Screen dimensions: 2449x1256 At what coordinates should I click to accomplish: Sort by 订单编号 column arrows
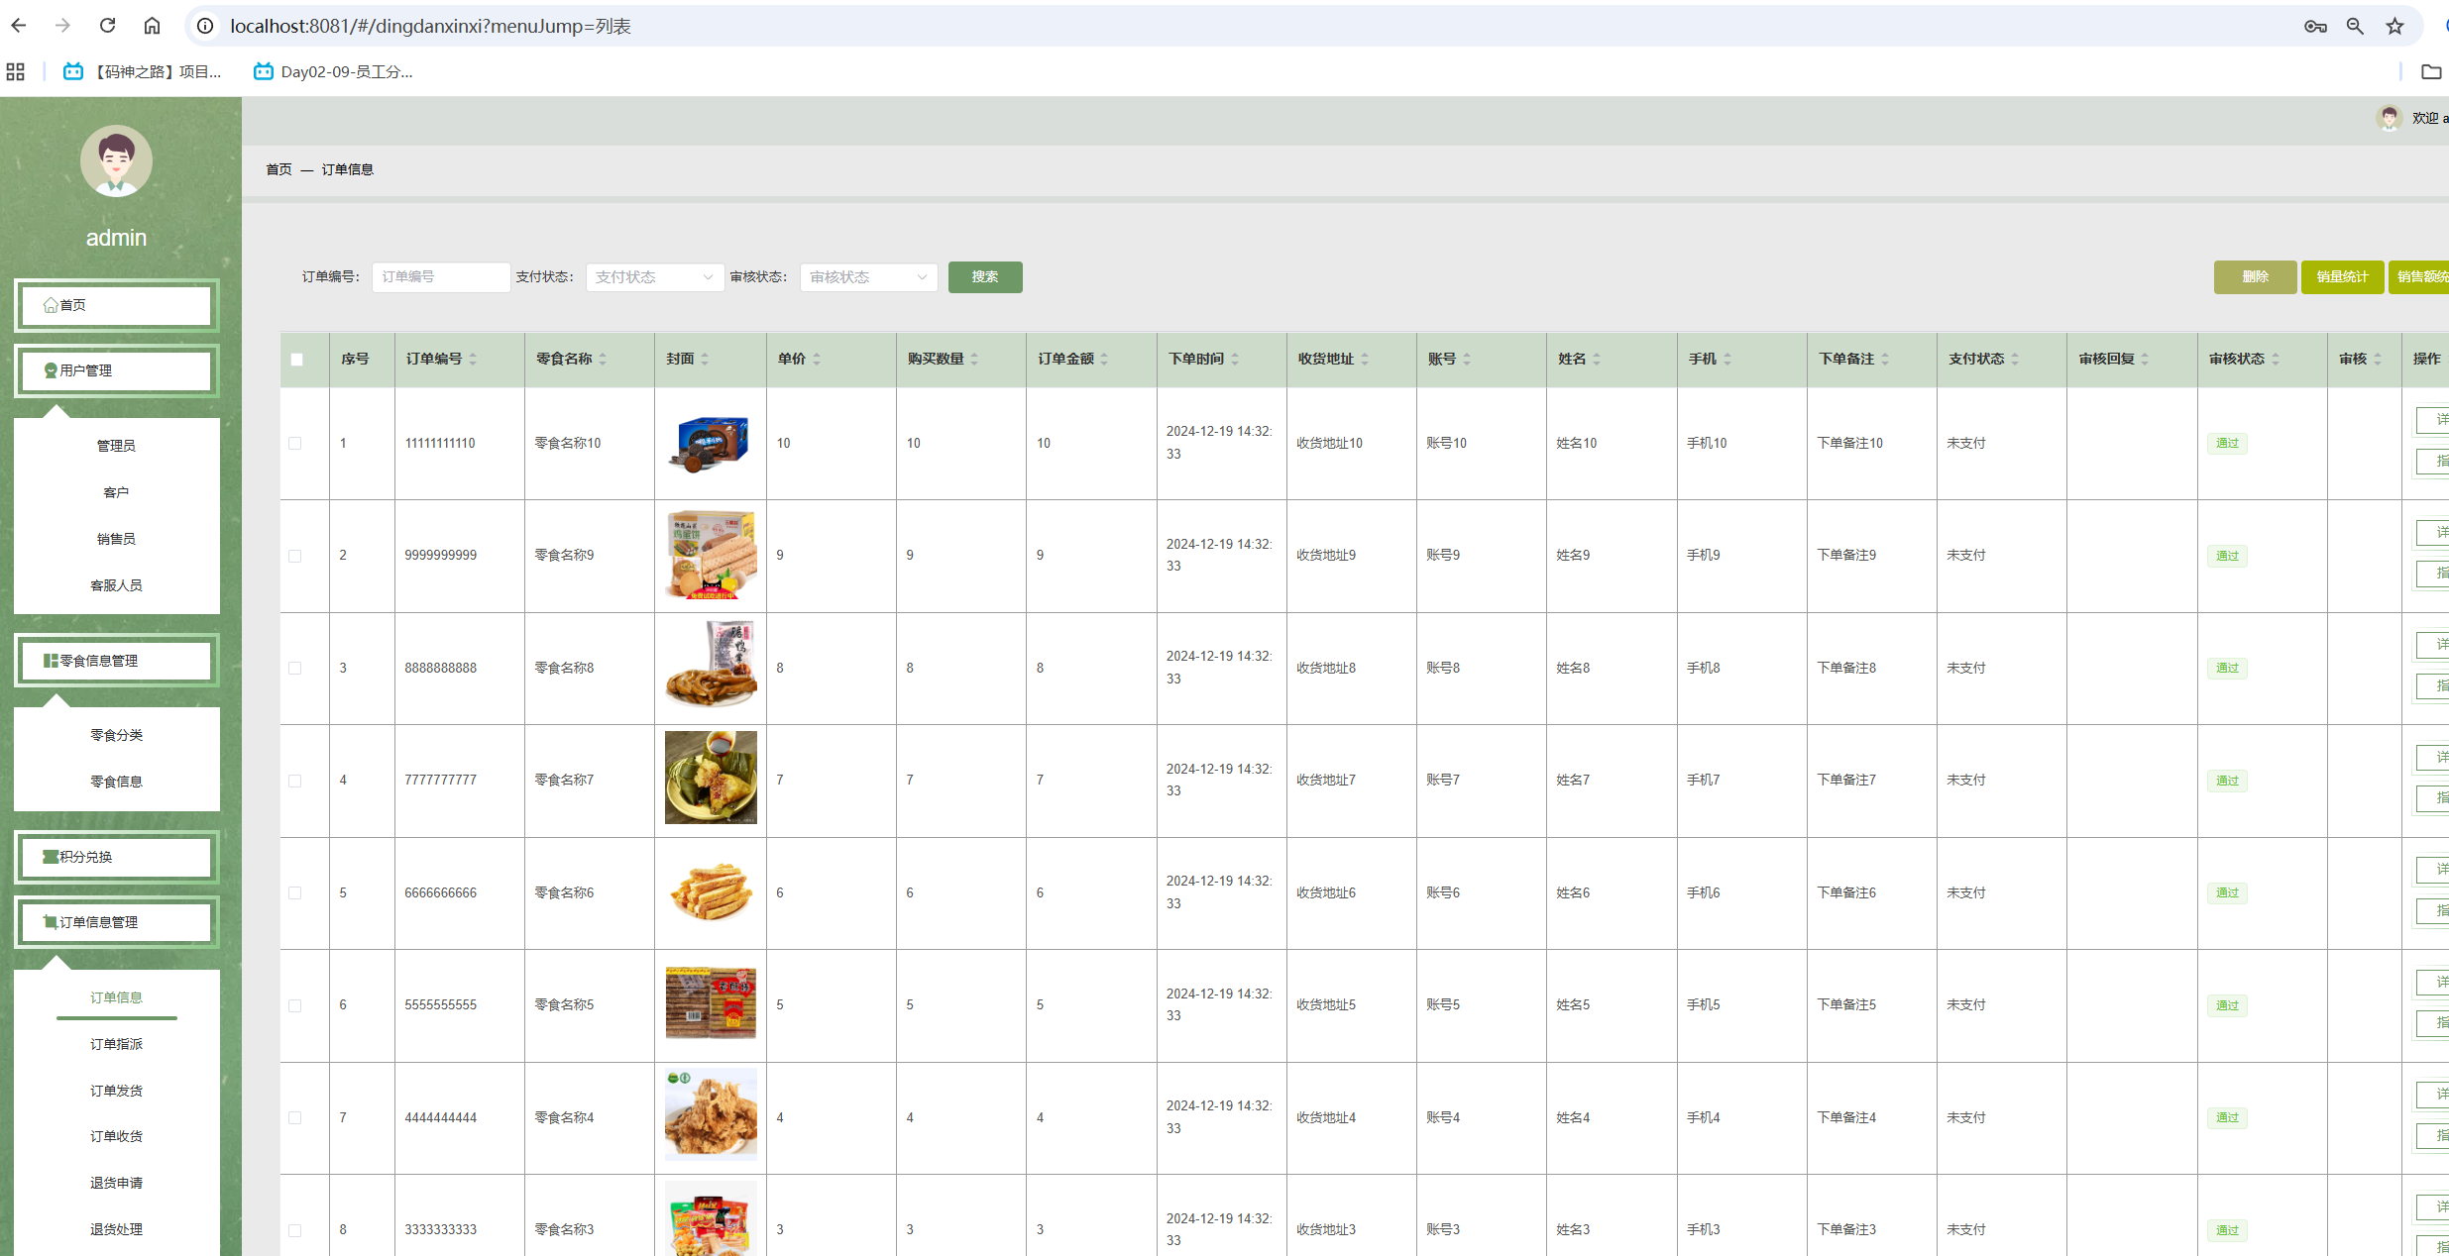coord(473,359)
